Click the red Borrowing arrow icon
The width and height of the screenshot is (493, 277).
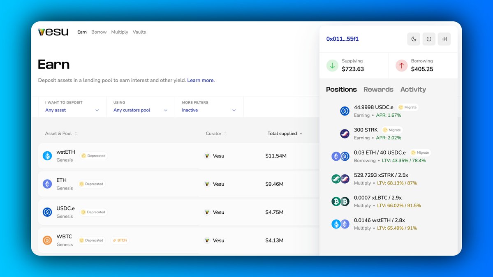pyautogui.click(x=401, y=65)
